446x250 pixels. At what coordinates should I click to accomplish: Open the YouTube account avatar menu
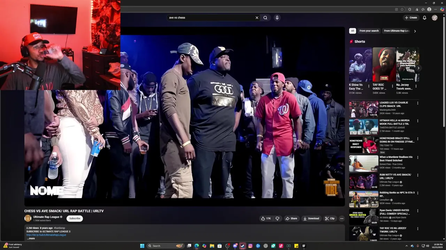click(435, 18)
